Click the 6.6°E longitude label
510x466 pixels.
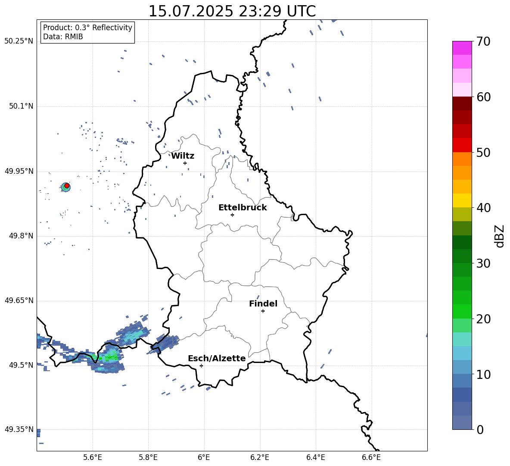click(x=371, y=457)
